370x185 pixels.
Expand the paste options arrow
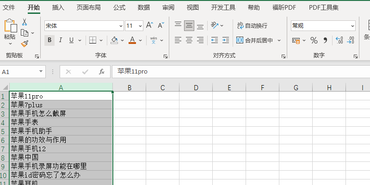coord(10,43)
